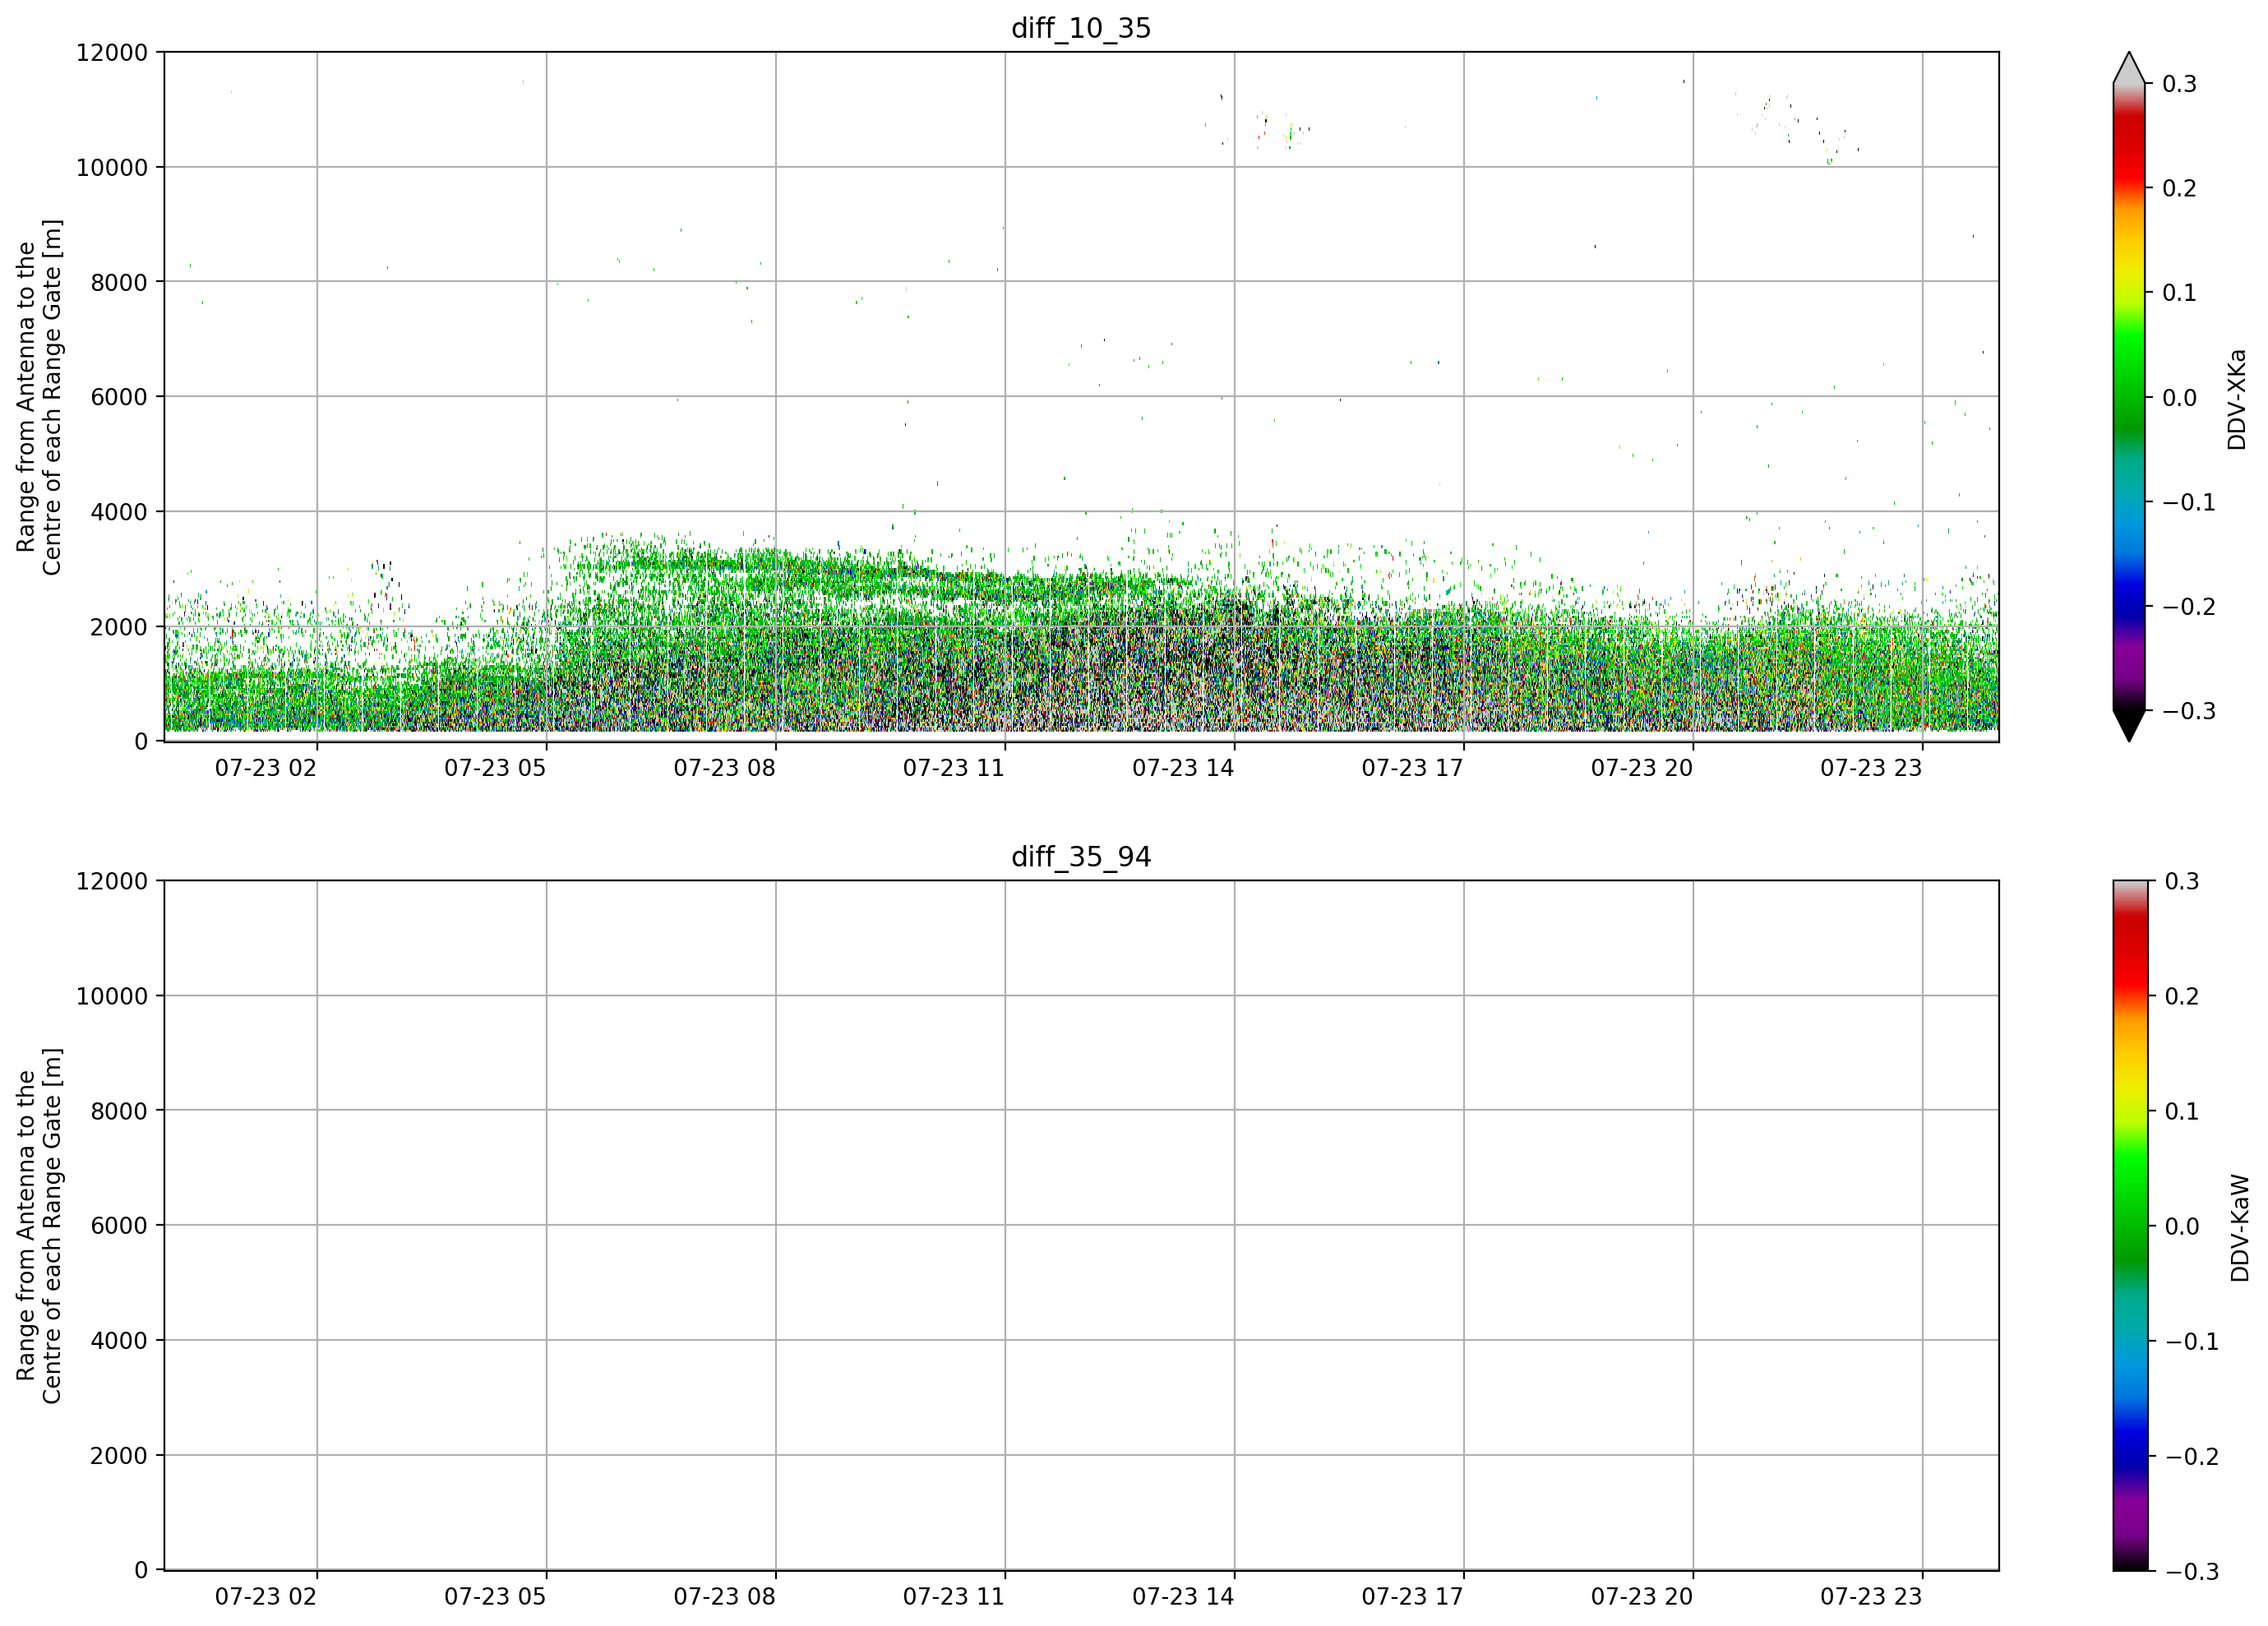Click the 0.2 tick on DDV-KaW colorbar
This screenshot has height=1626, width=2268.
point(2182,996)
